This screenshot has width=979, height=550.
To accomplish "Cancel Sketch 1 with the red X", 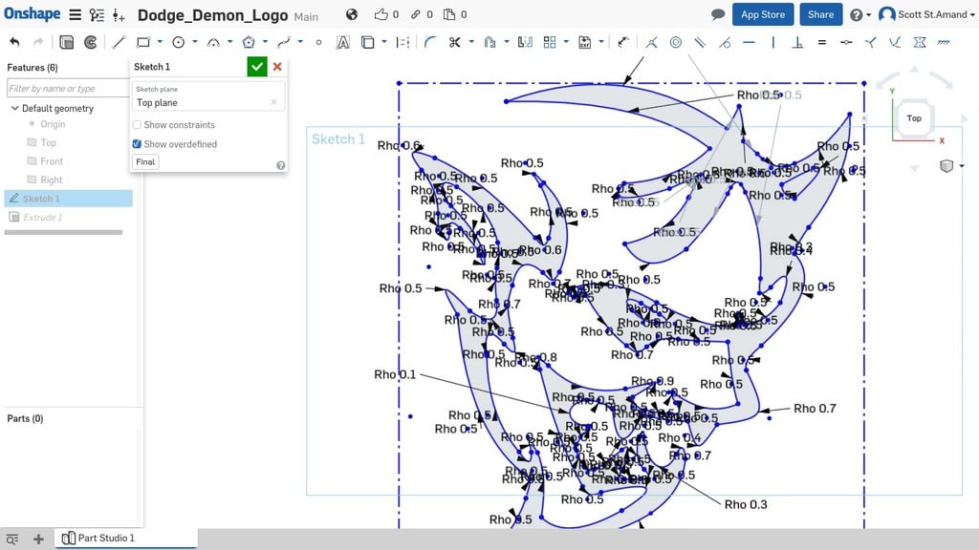I will click(x=277, y=67).
